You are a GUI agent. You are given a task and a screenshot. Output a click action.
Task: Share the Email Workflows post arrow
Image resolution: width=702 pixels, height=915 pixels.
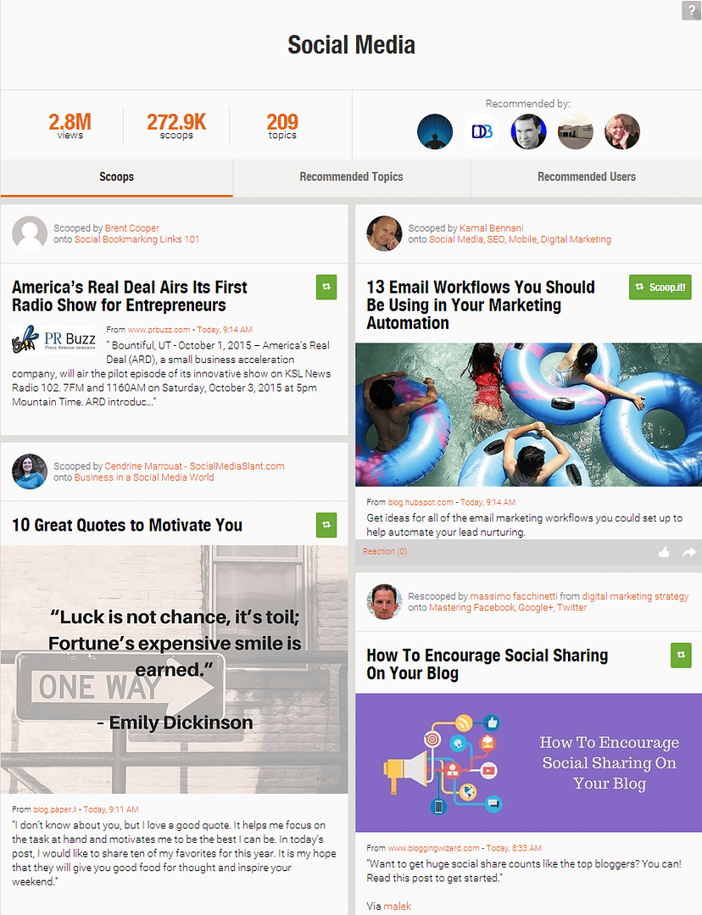(689, 551)
